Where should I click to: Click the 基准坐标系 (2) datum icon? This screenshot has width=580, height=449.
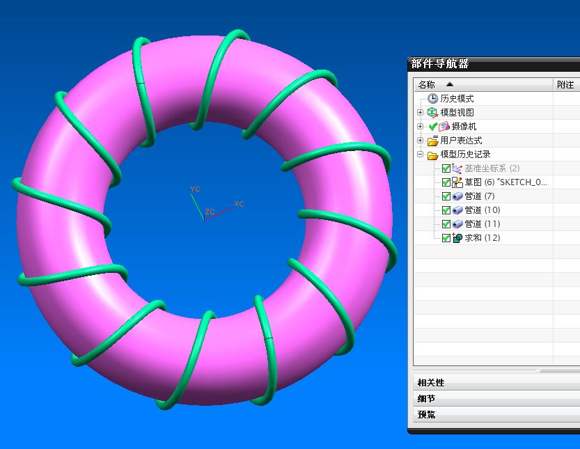pyautogui.click(x=457, y=168)
